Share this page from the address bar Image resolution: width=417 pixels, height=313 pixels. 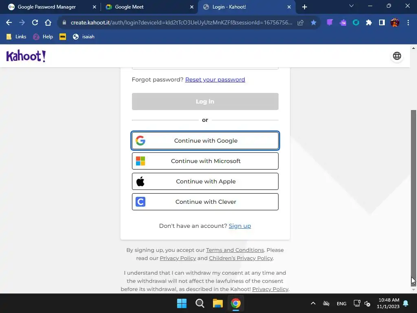coord(301,23)
